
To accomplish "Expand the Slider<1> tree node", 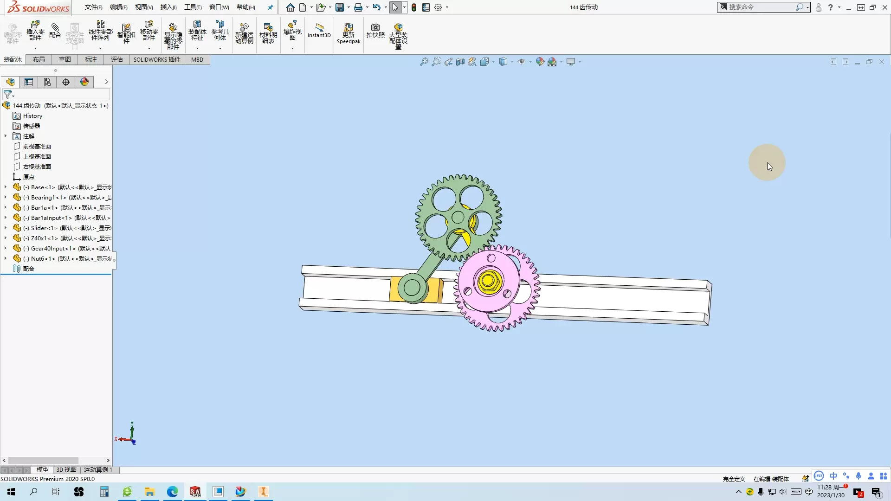I will [6, 228].
